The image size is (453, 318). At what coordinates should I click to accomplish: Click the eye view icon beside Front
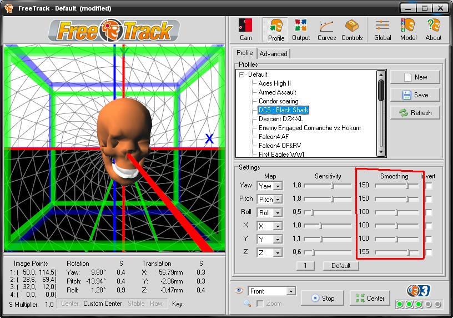[x=239, y=290]
